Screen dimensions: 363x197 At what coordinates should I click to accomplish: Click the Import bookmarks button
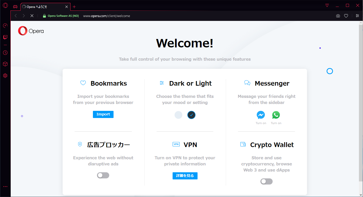[x=103, y=114]
